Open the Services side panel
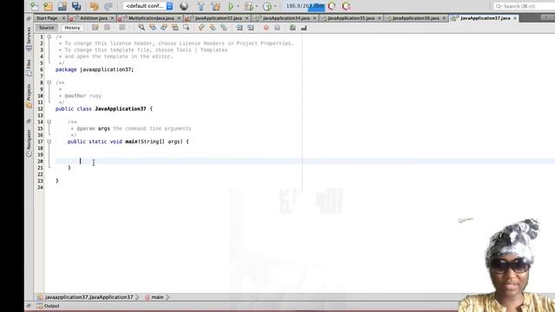 (x=29, y=39)
